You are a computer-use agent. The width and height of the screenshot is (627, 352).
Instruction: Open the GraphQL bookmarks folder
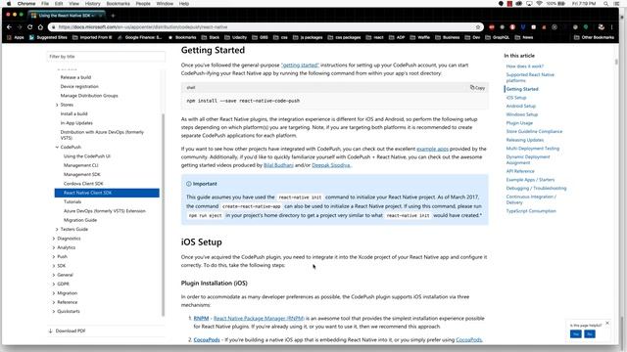(x=498, y=37)
